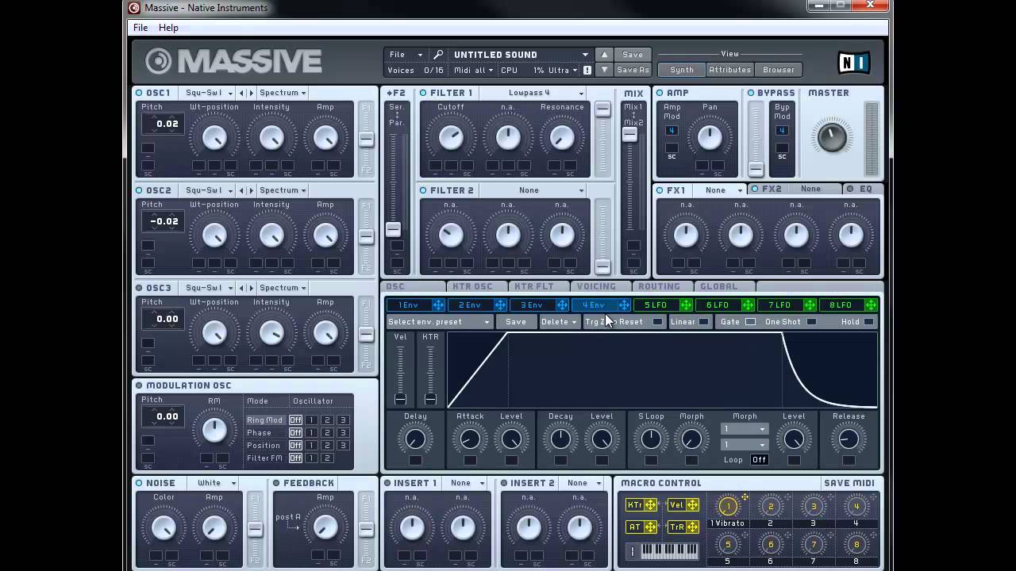This screenshot has width=1016, height=571.
Task: Click the Save As button
Action: (x=633, y=70)
